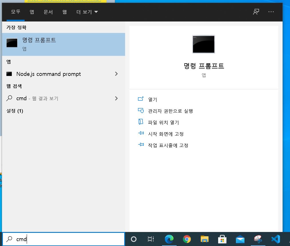The height and width of the screenshot is (246, 290).
Task: Click the 웹 검색 section heading
Action: [x=14, y=86]
